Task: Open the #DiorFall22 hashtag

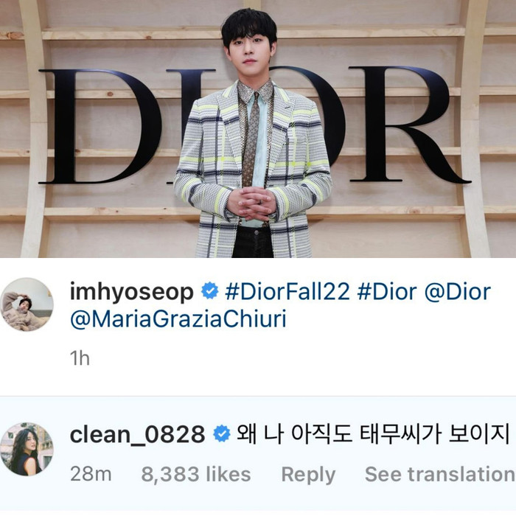Action: (x=287, y=292)
